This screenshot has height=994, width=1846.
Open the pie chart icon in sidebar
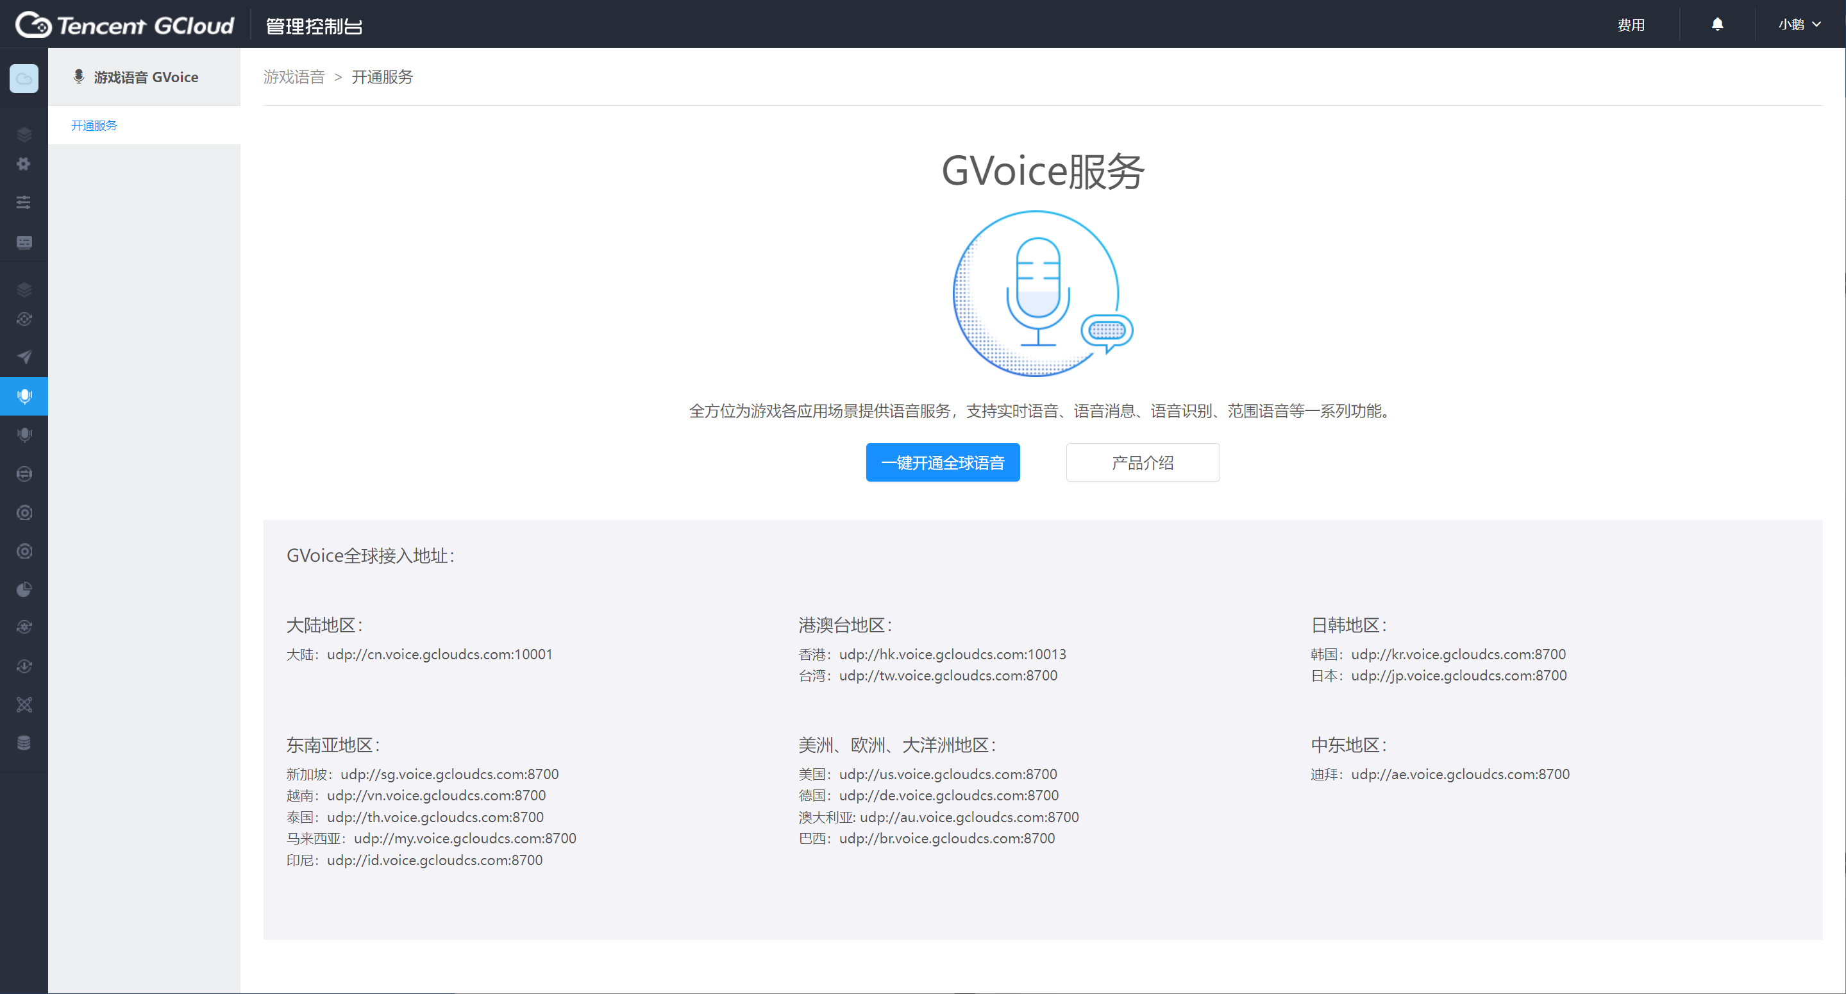point(24,589)
